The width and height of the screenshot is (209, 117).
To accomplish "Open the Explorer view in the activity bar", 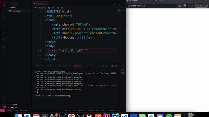I will pyautogui.click(x=4, y=5).
